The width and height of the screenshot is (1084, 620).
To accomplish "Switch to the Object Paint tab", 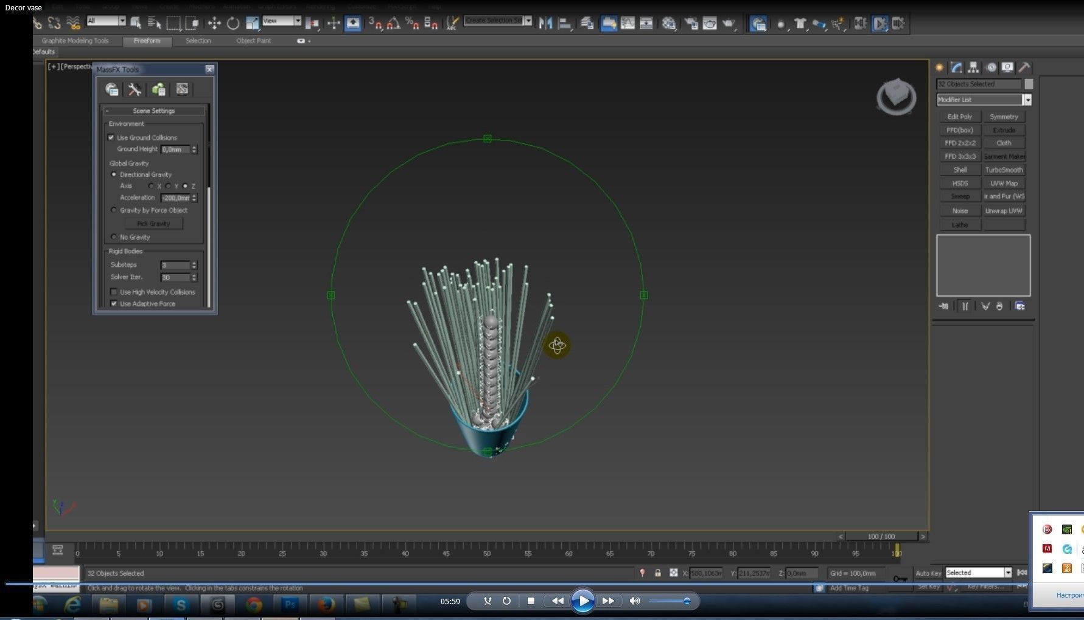I will point(254,41).
